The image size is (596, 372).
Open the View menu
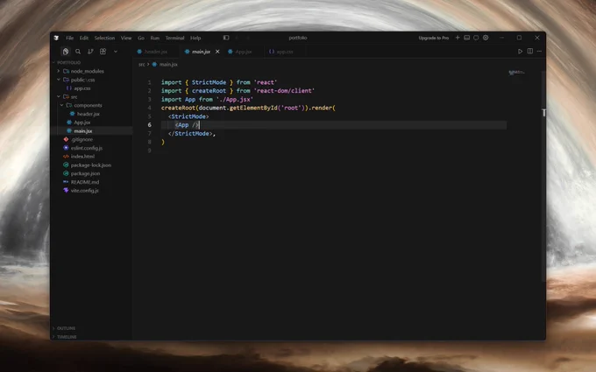click(x=126, y=38)
